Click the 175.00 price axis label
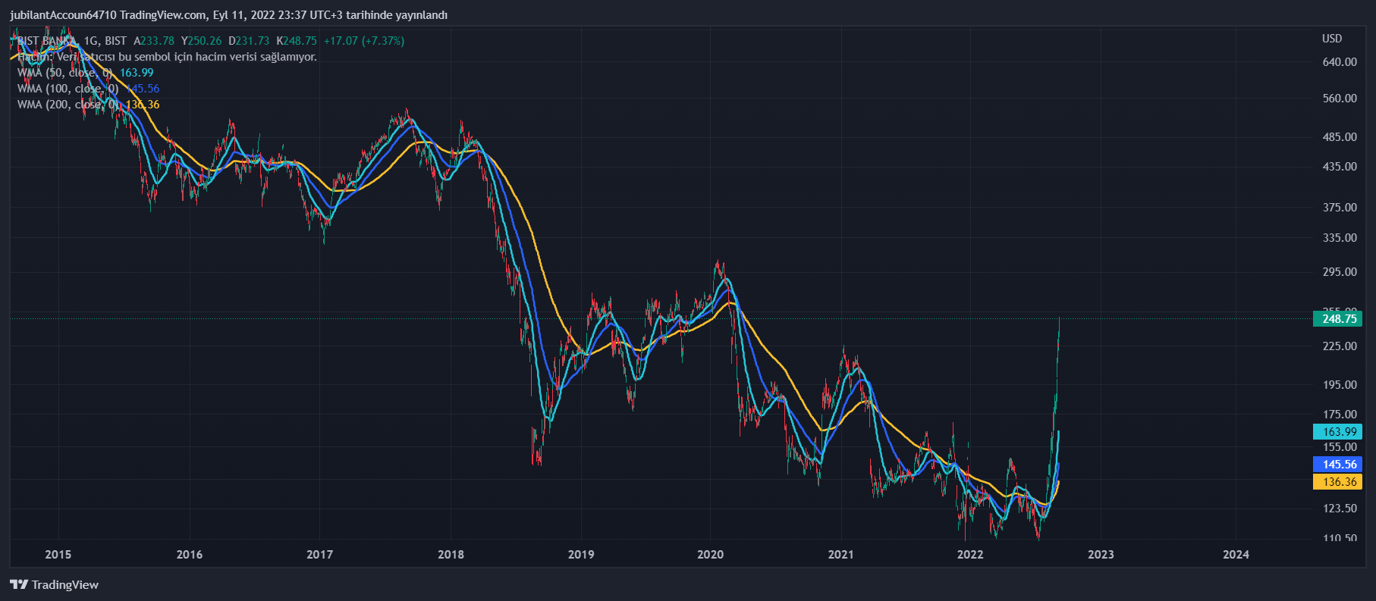This screenshot has height=601, width=1376. pyautogui.click(x=1340, y=415)
